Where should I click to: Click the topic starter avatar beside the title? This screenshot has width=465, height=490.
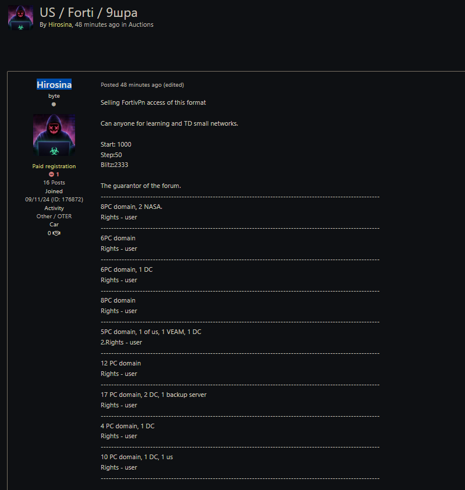point(20,17)
